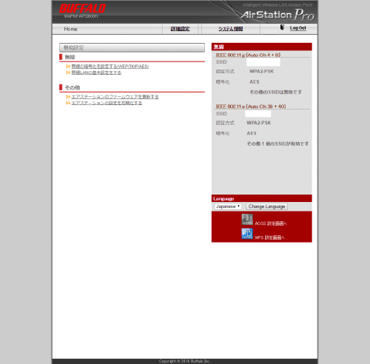The width and height of the screenshot is (370, 364).
Task: Click the IEEE 802.11a SSID field
Action: [x=258, y=114]
